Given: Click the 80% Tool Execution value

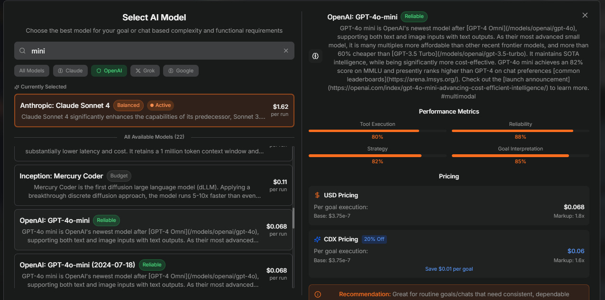Looking at the screenshot, I should point(377,137).
